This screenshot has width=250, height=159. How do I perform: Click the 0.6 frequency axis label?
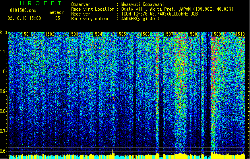pos(4,151)
